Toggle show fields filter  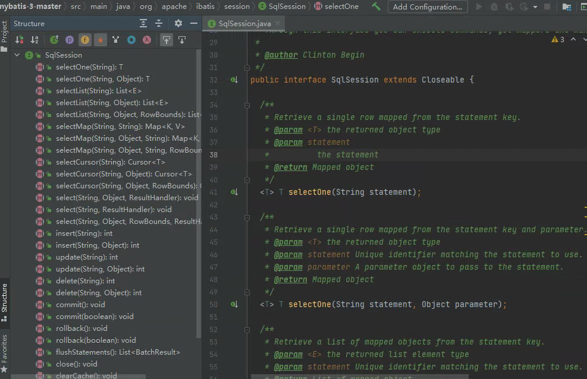85,40
